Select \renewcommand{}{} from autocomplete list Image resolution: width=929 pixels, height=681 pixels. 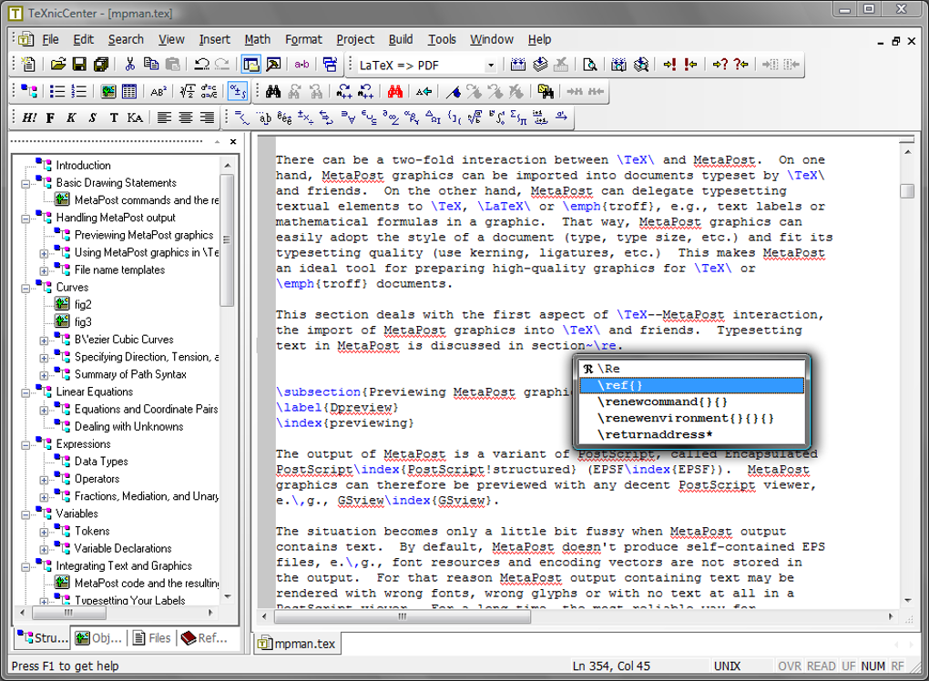pos(662,401)
